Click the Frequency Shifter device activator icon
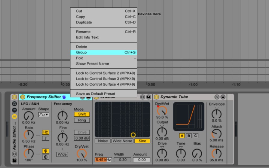This screenshot has height=168, width=269. tap(23, 97)
